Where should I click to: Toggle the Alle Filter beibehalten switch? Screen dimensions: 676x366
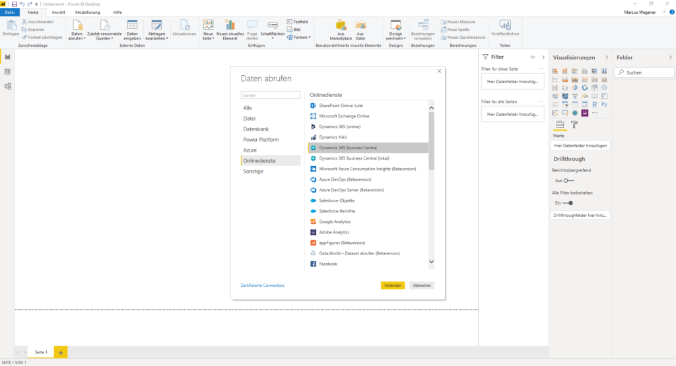568,203
